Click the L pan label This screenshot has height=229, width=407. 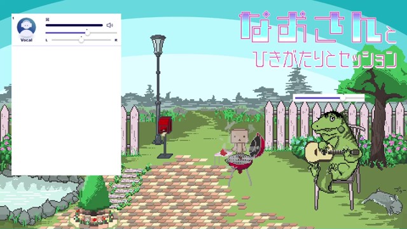46,40
